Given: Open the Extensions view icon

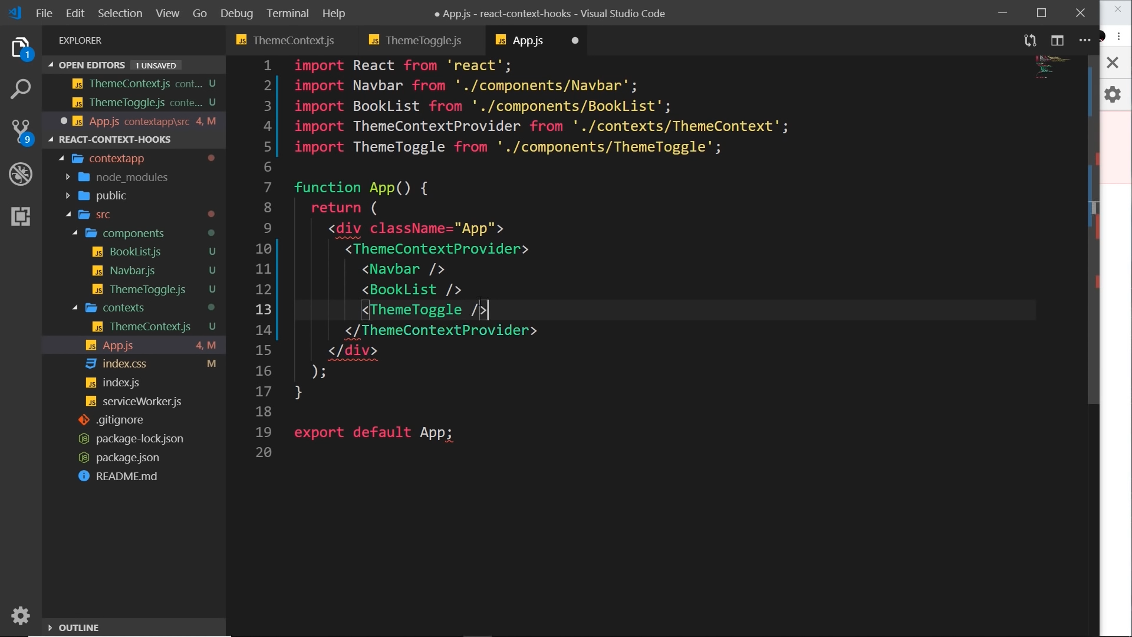Looking at the screenshot, I should 21,216.
